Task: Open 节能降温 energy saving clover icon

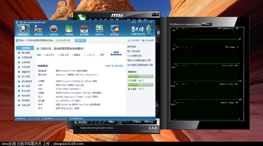Action: (69, 30)
